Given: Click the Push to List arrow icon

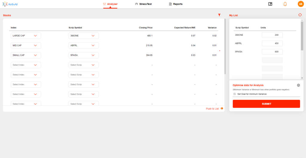Looking at the screenshot, I should click(x=222, y=109).
